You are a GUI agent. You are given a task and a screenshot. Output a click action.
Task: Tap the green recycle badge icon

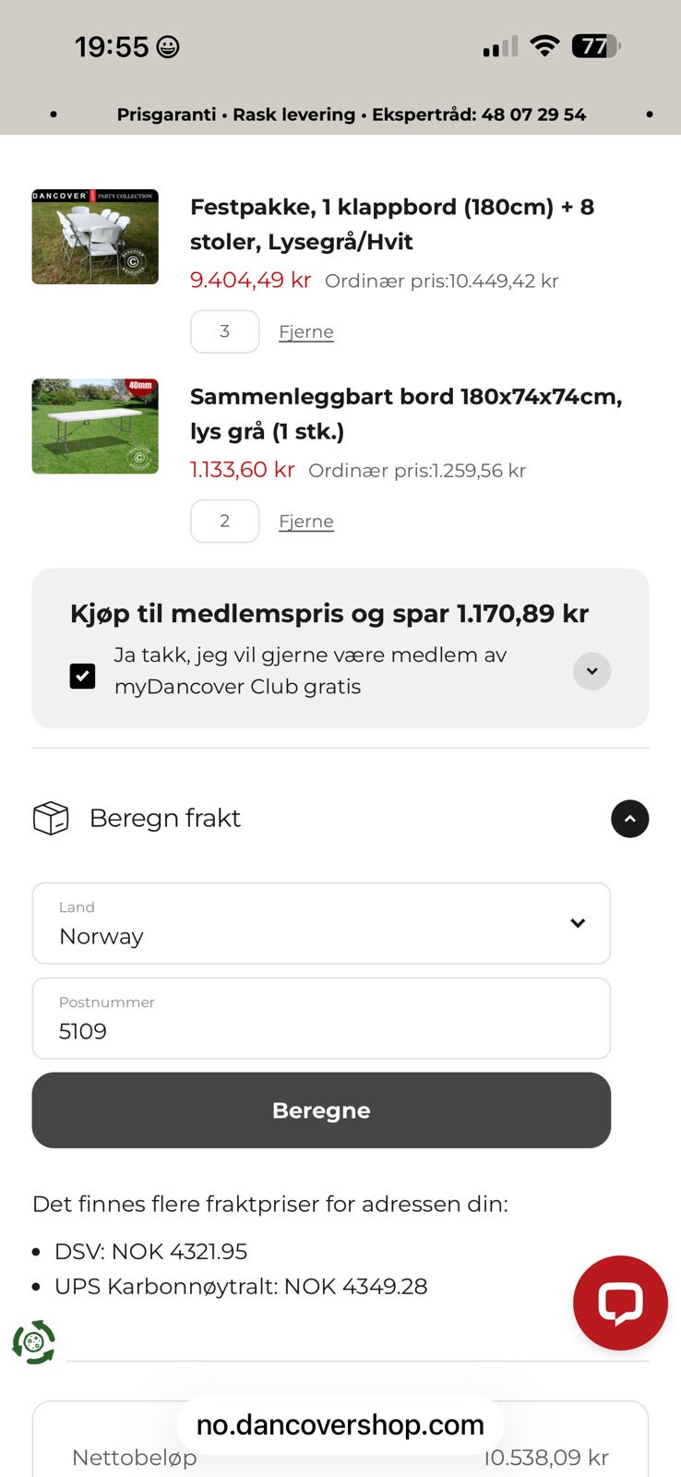34,1341
